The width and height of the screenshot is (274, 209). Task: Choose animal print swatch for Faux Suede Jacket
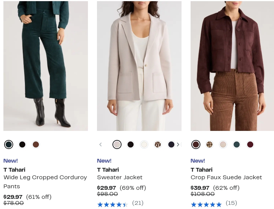(x=209, y=144)
